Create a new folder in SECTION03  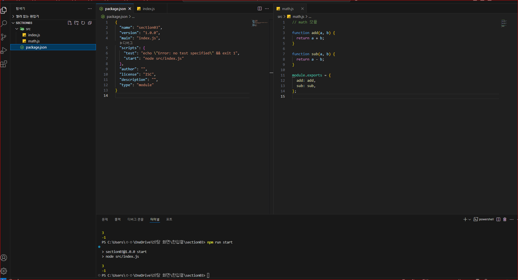(x=76, y=23)
